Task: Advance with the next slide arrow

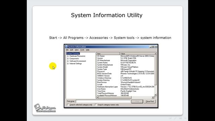Action: tap(185, 118)
